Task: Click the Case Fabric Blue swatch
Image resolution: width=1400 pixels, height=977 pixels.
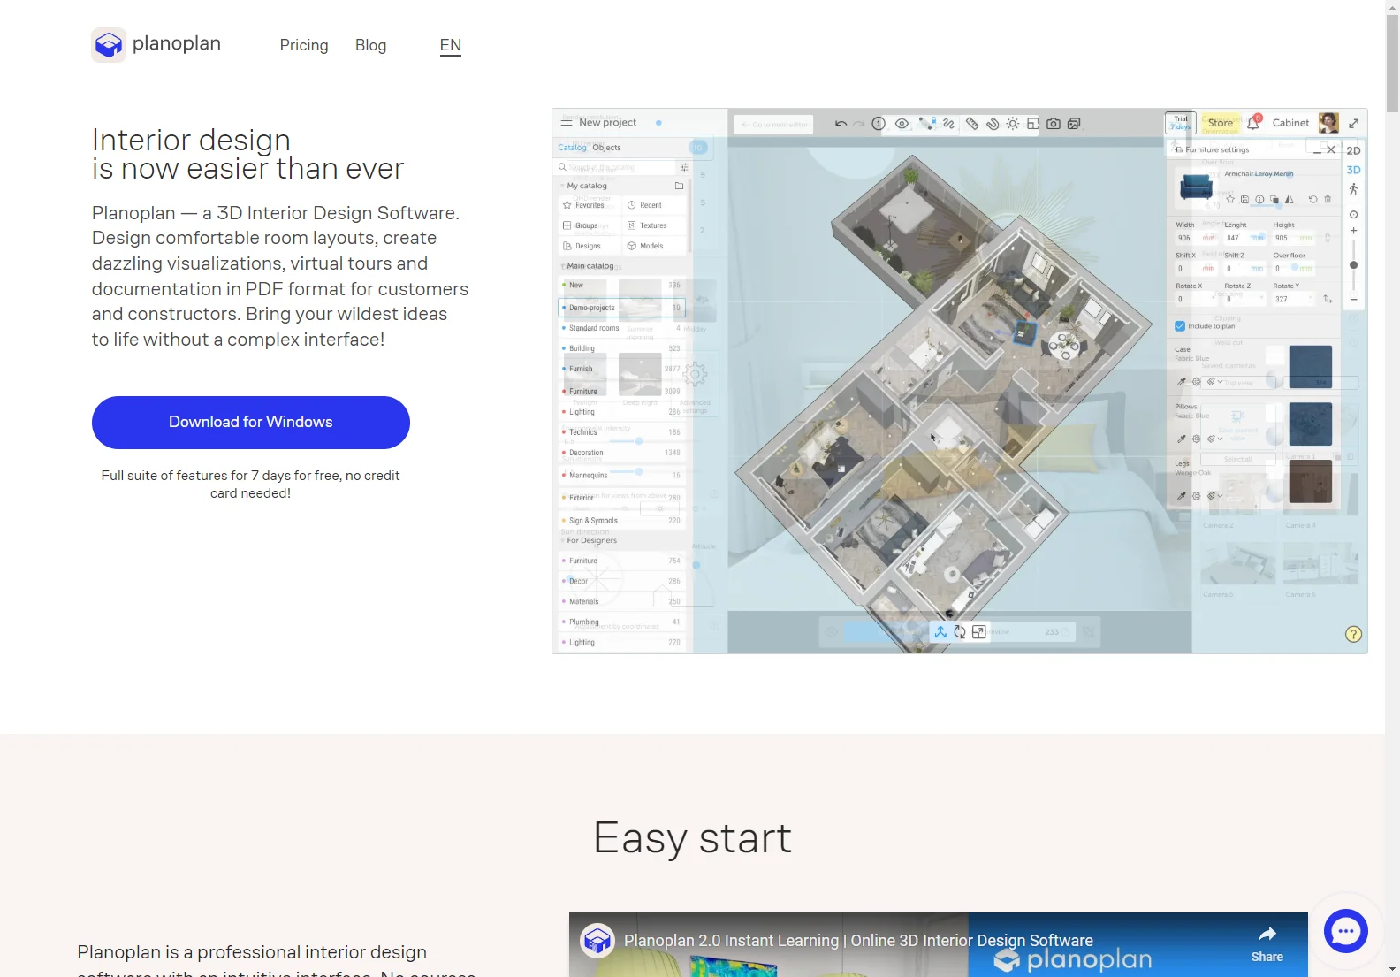Action: [1310, 367]
